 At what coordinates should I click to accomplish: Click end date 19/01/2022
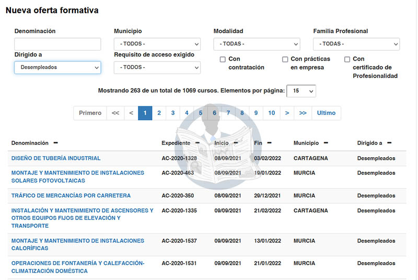point(268,173)
